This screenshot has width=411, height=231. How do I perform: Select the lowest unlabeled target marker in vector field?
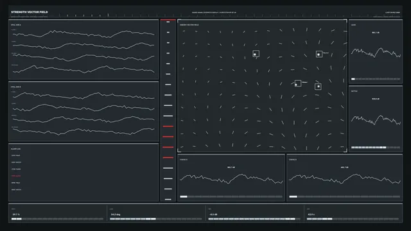tap(318, 87)
